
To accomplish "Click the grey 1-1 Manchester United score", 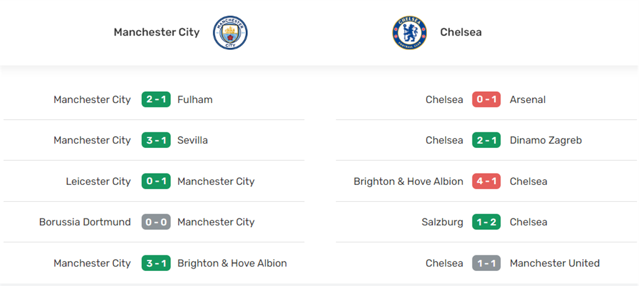I will tap(486, 264).
